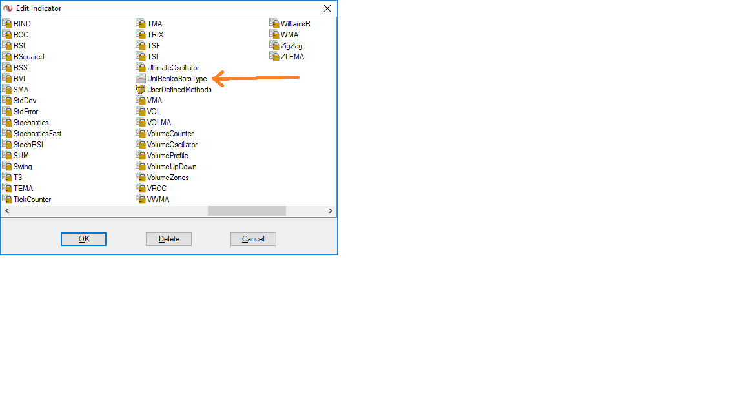Screen dimensions: 754x410
Task: Click the scrollbar left arrow
Action: click(x=7, y=210)
